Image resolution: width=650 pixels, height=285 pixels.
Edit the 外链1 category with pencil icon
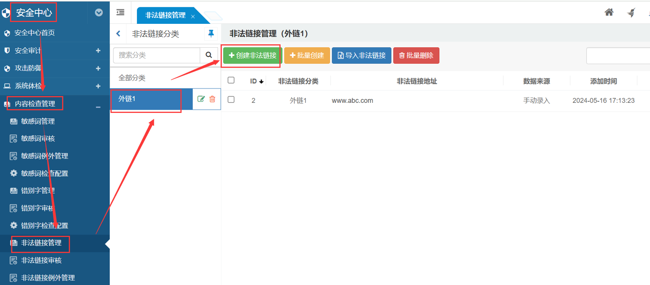pos(201,99)
